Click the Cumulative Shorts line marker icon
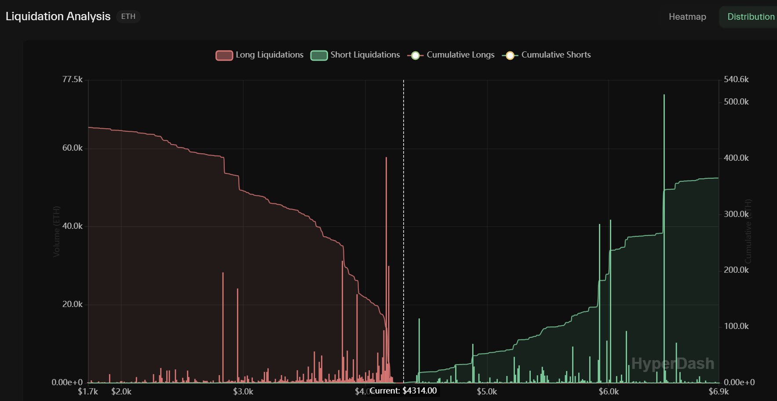Image resolution: width=777 pixels, height=401 pixels. pos(510,55)
